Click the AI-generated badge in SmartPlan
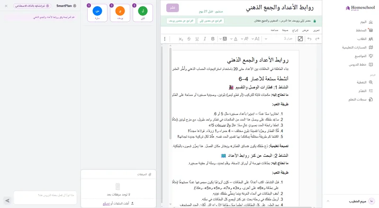 point(32,6)
